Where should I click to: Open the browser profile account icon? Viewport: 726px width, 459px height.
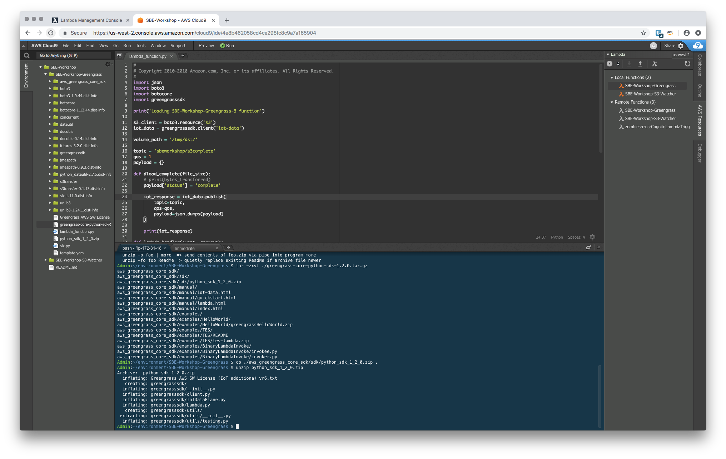tap(687, 33)
